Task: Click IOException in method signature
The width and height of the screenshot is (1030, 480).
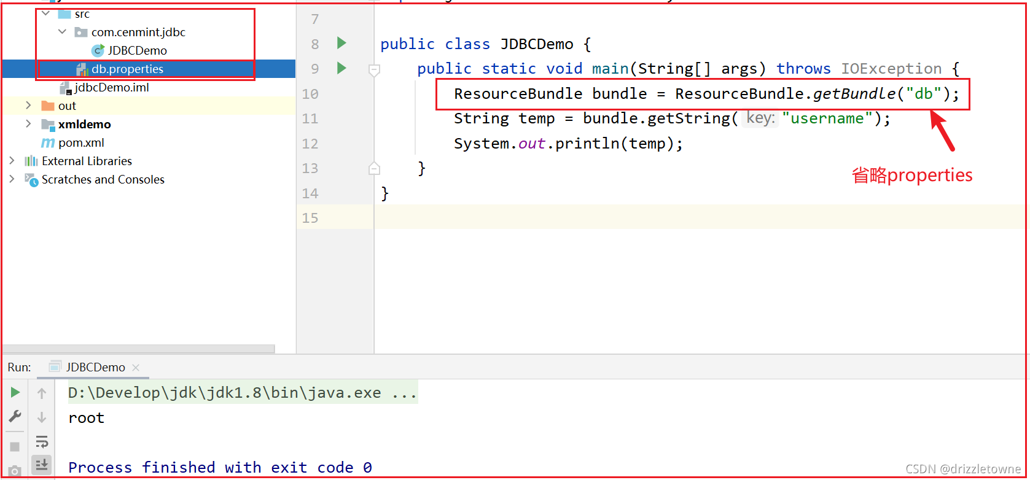Action: tap(891, 69)
